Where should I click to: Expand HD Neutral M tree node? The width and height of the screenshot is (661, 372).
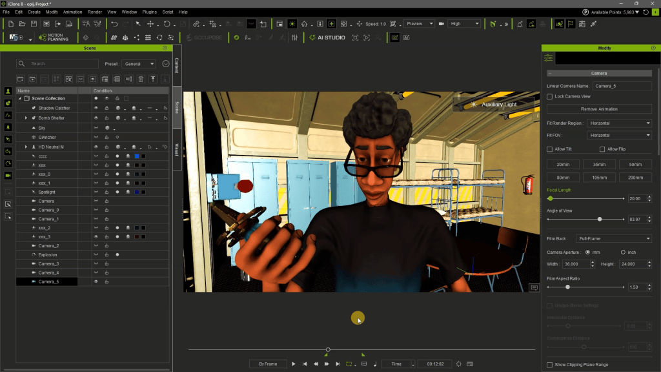coord(26,147)
